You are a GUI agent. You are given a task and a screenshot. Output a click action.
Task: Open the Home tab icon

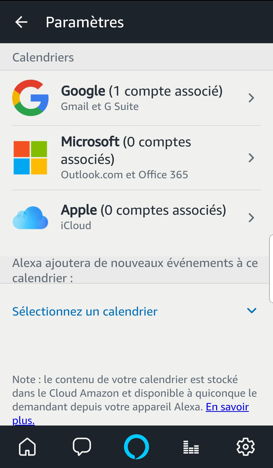pyautogui.click(x=27, y=447)
